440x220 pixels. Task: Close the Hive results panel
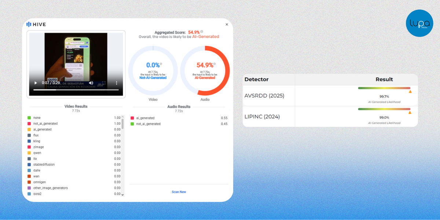[x=227, y=25]
